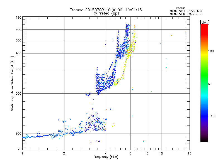Click the y-axis tick label '500'
This screenshot has height=167, width=223.
click(x=19, y=40)
